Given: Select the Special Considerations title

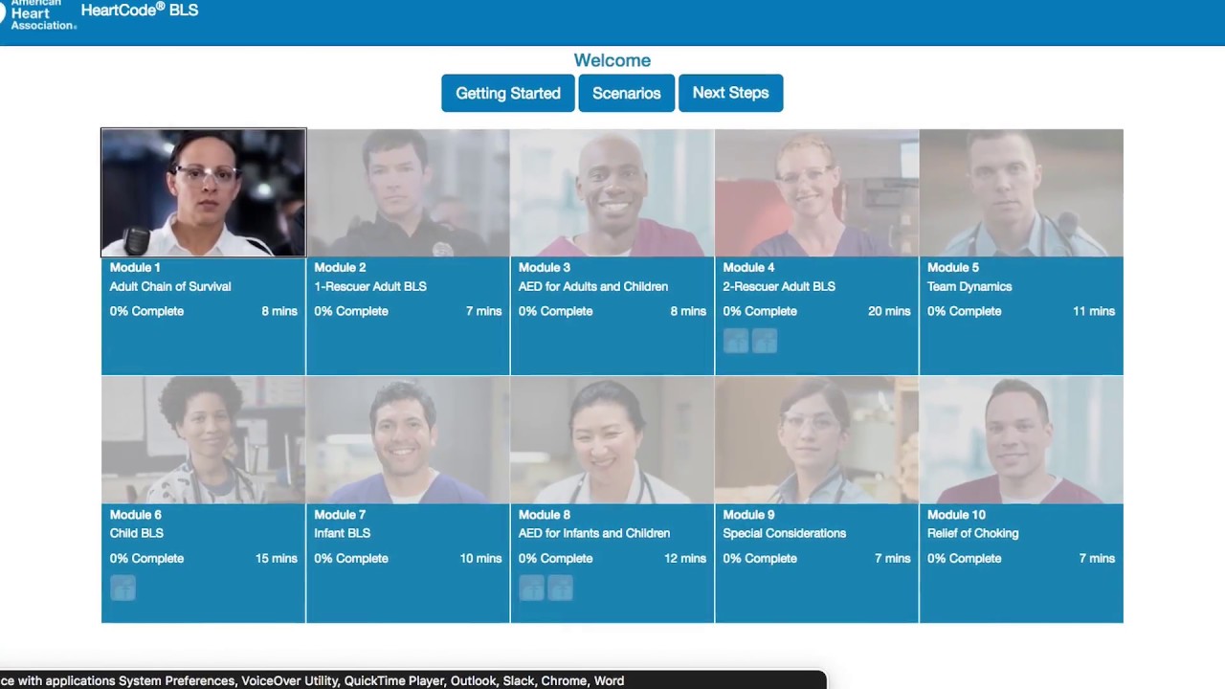Looking at the screenshot, I should (x=785, y=533).
